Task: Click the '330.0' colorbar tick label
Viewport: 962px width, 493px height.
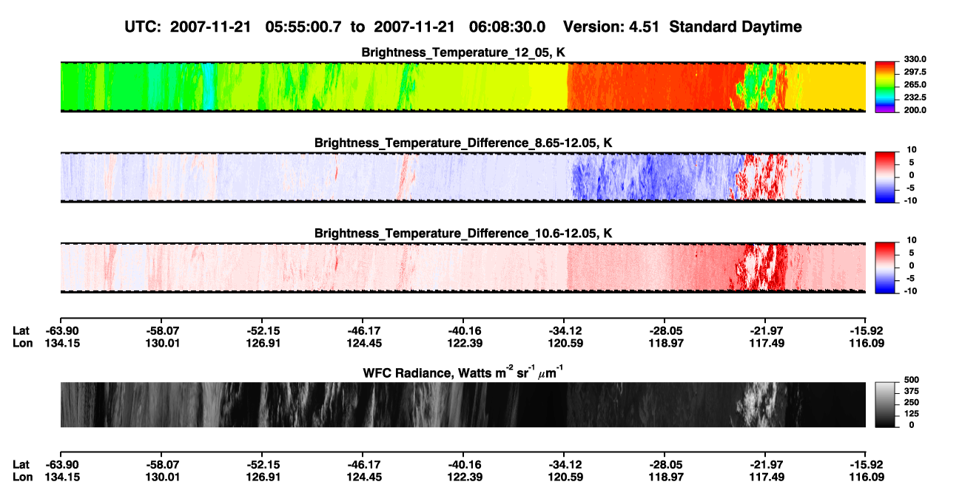Action: [x=914, y=59]
